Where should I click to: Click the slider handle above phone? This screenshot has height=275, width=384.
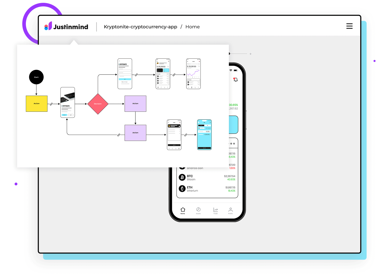[229, 54]
